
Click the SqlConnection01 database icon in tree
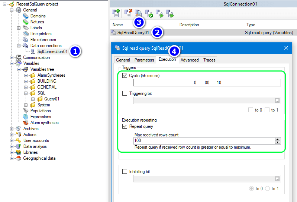pos(33,52)
